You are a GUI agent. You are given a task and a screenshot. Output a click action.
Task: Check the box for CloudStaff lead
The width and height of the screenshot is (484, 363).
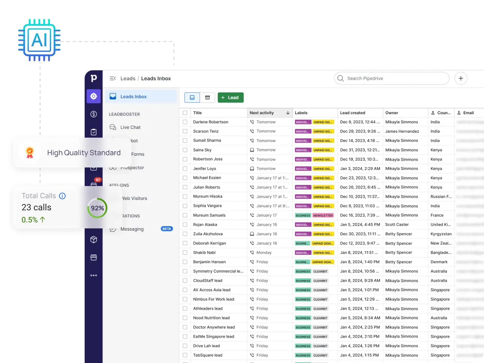coord(185,281)
